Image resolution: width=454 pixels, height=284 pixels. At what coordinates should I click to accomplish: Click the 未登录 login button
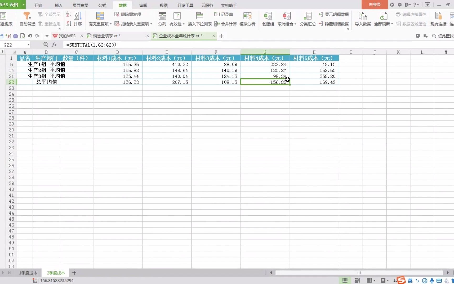pos(375,4)
